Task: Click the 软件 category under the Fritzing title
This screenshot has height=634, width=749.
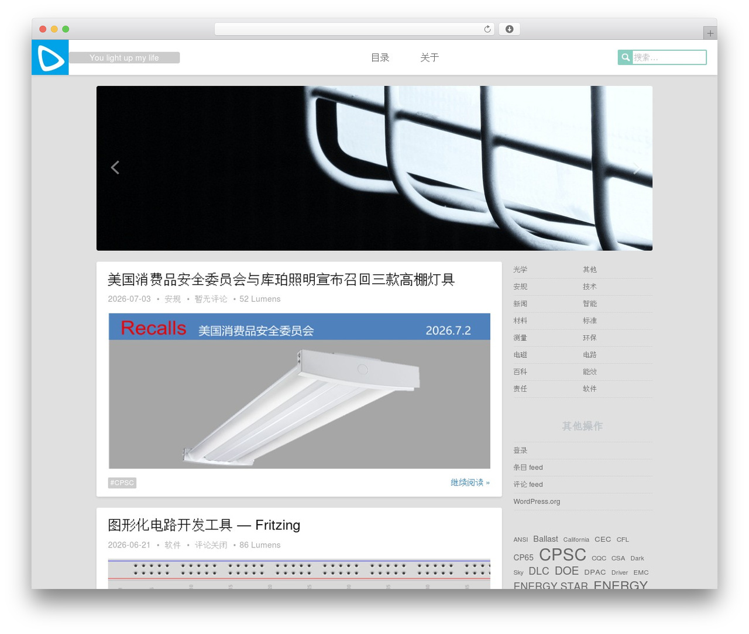Action: pyautogui.click(x=173, y=545)
